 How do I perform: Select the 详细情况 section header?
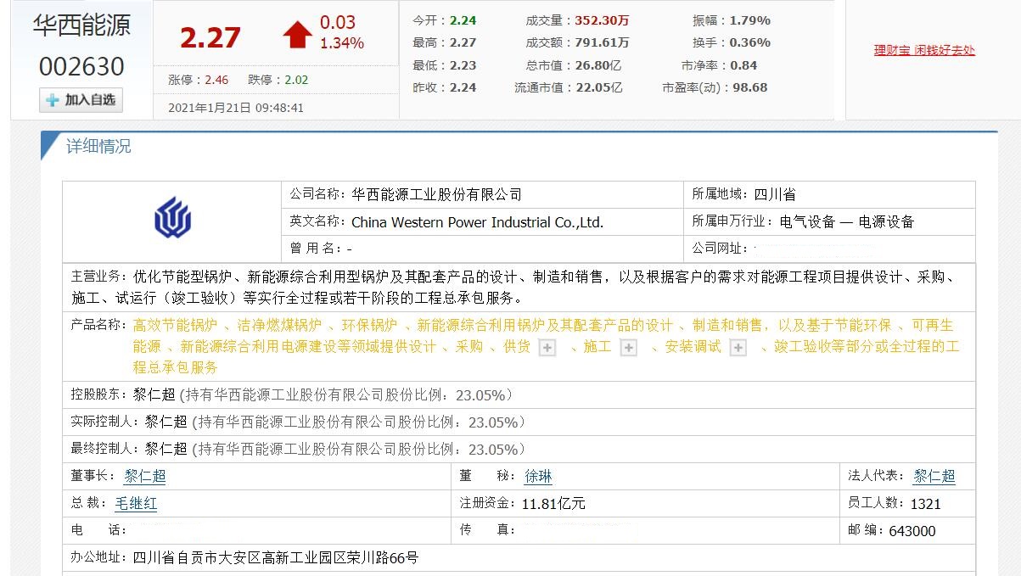coord(98,146)
